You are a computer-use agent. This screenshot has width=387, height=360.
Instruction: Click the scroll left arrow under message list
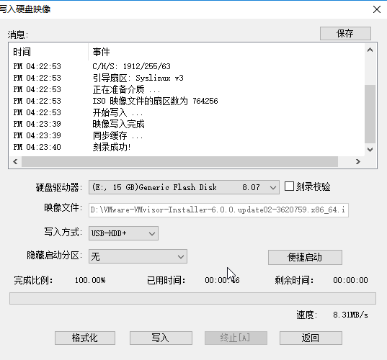(x=15, y=162)
